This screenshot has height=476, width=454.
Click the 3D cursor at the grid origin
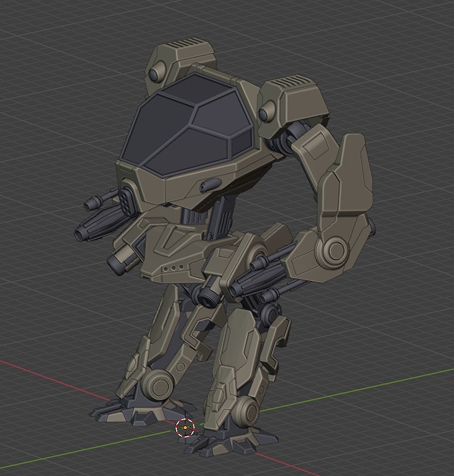185,428
